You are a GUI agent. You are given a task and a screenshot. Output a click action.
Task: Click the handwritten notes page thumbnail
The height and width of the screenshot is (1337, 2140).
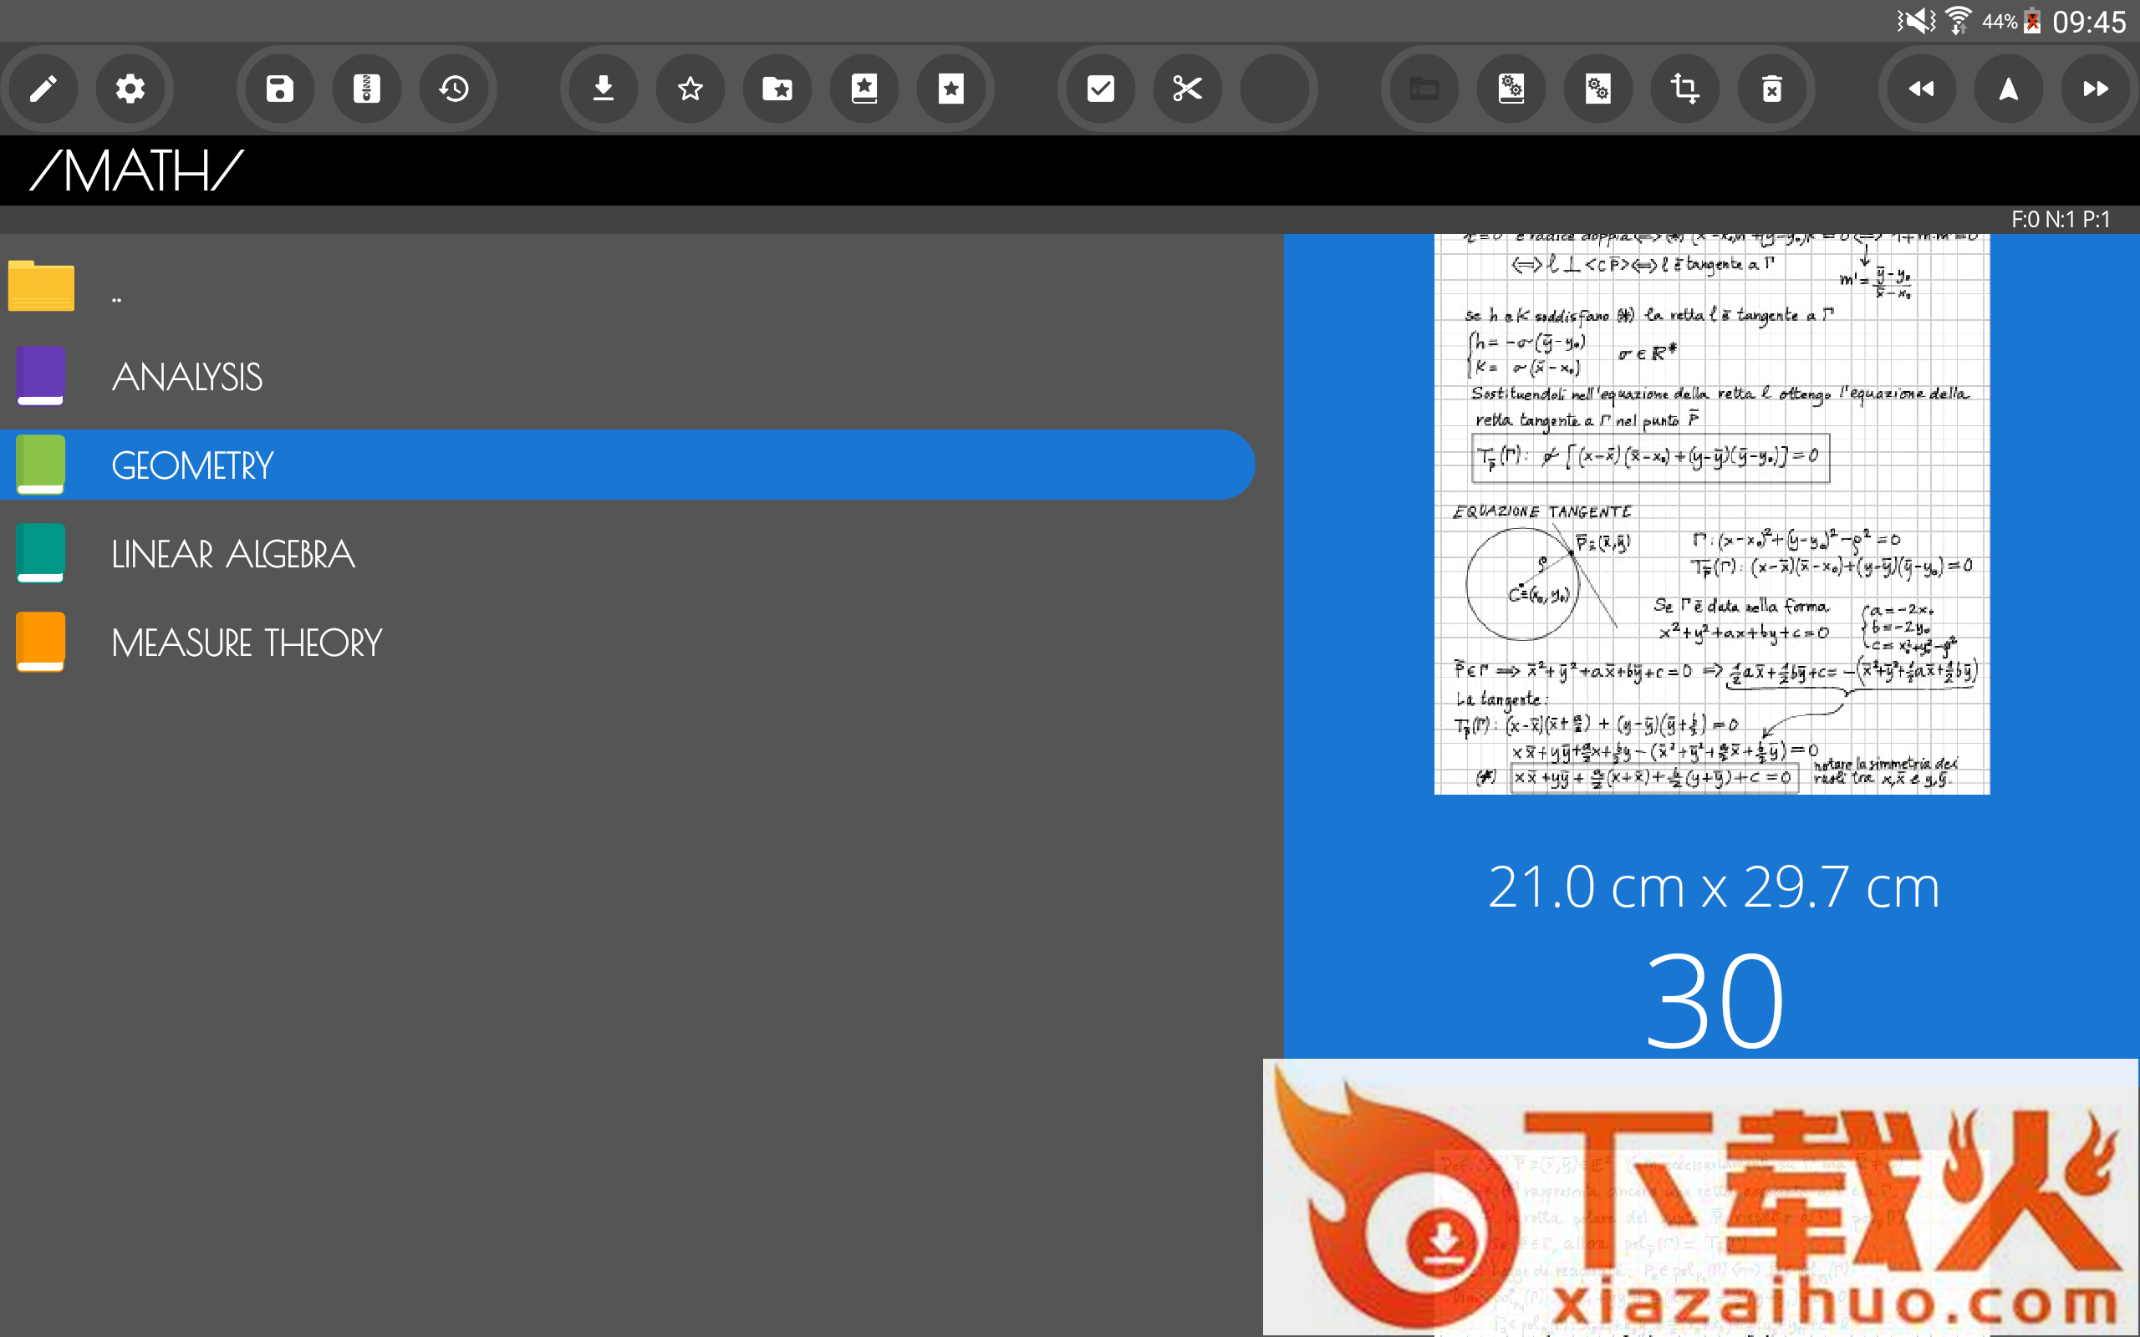[x=1711, y=513]
